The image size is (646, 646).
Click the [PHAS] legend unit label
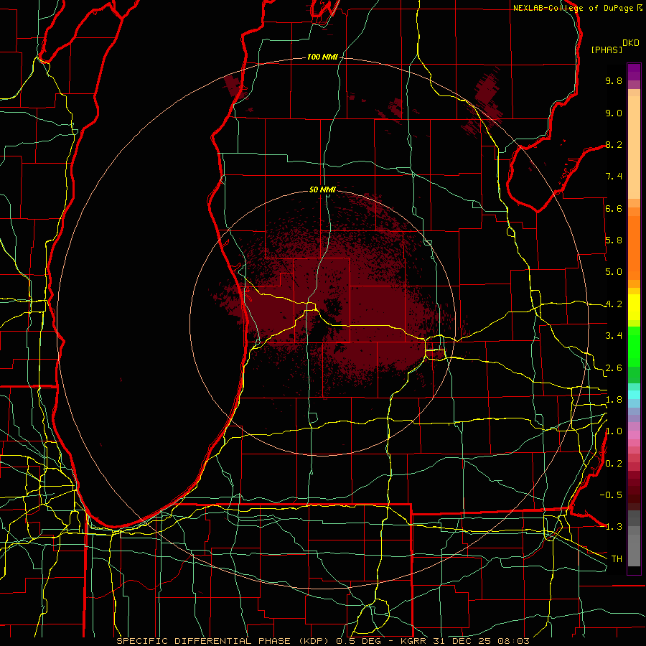607,50
